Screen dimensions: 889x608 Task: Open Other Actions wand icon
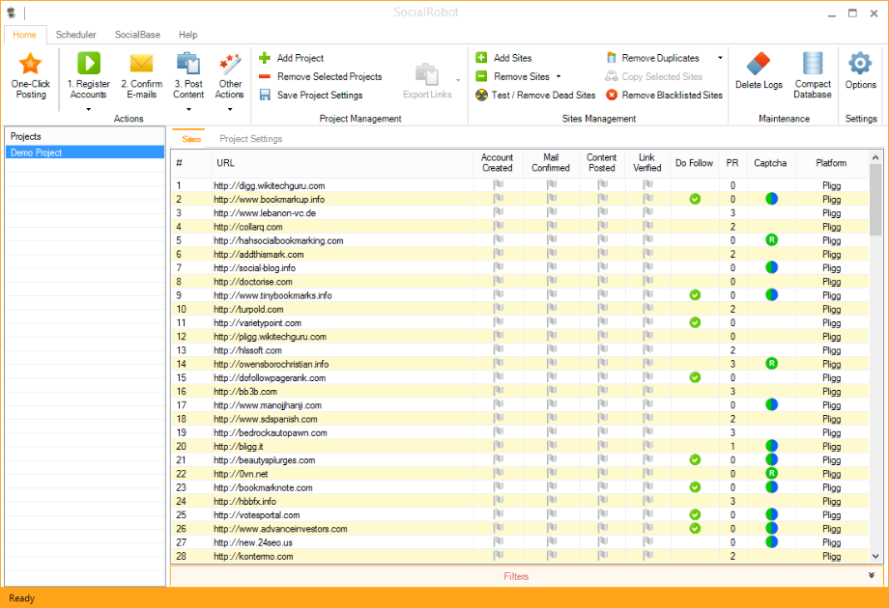pyautogui.click(x=230, y=64)
